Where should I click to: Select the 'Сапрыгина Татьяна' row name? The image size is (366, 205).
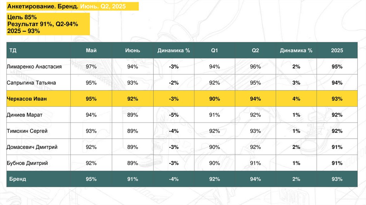tap(31, 82)
